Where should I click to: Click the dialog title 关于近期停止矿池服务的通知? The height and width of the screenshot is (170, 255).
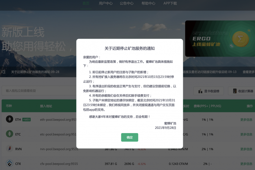[130, 48]
